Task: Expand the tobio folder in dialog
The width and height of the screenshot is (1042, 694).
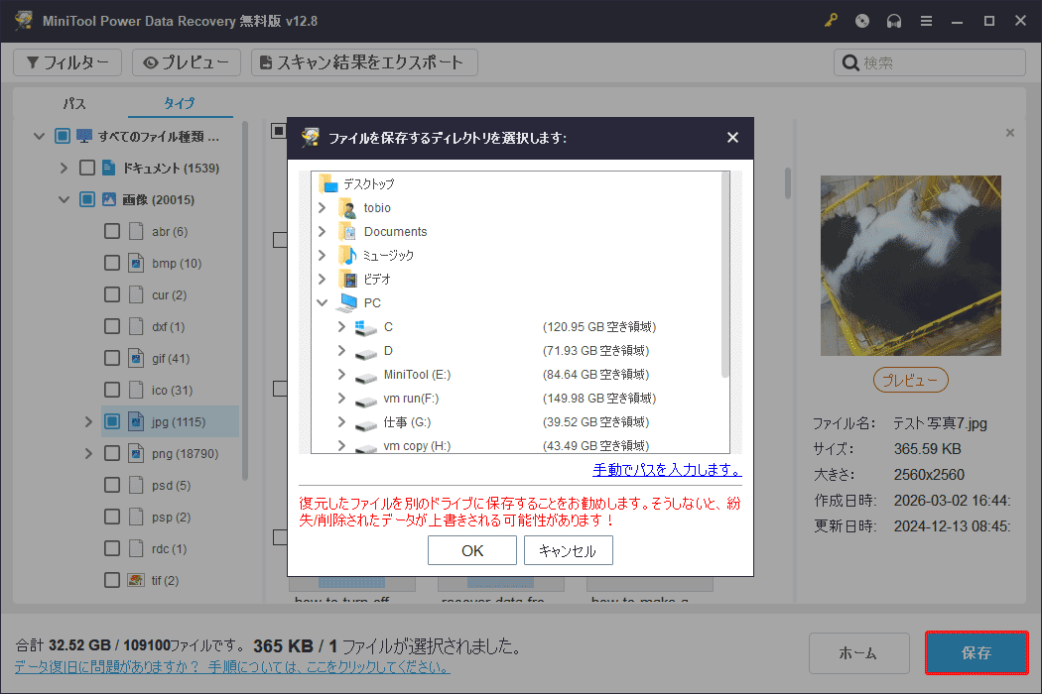Action: (323, 208)
